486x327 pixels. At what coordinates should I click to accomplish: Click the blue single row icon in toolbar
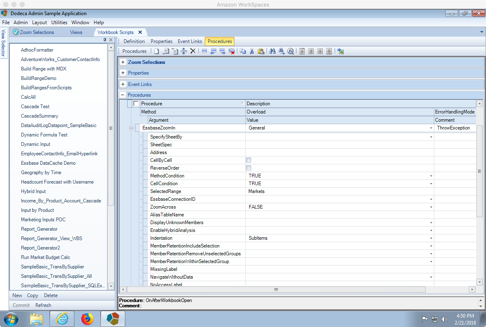tap(204, 51)
